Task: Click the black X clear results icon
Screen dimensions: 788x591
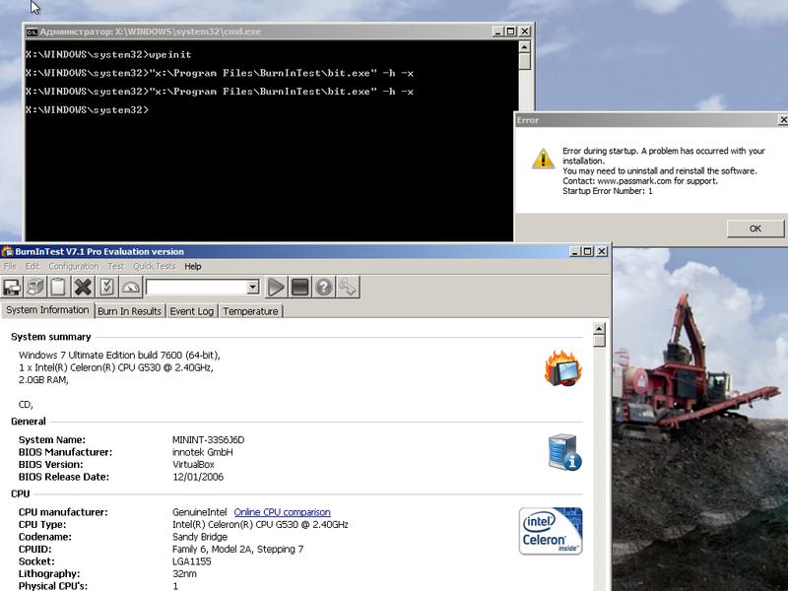Action: tap(83, 288)
